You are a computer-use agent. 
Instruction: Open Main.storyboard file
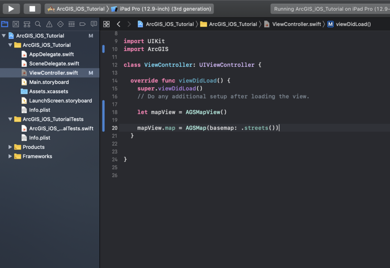coord(49,82)
